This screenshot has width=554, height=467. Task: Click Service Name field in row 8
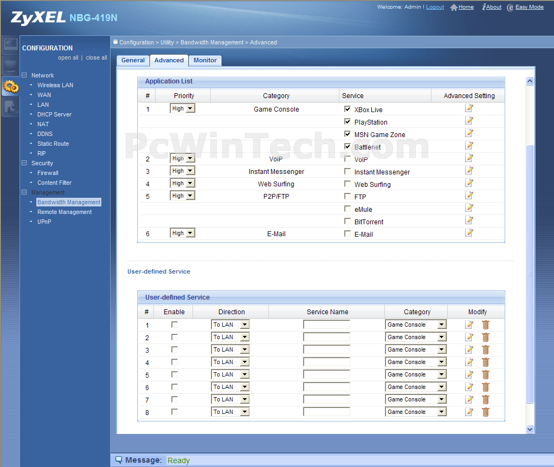(x=326, y=412)
